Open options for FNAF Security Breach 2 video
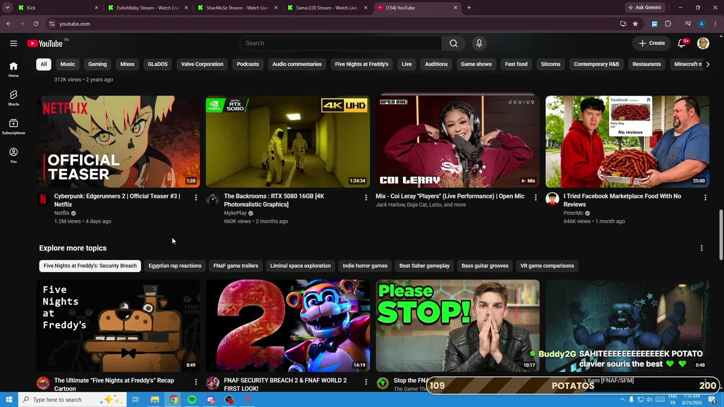 click(x=366, y=382)
